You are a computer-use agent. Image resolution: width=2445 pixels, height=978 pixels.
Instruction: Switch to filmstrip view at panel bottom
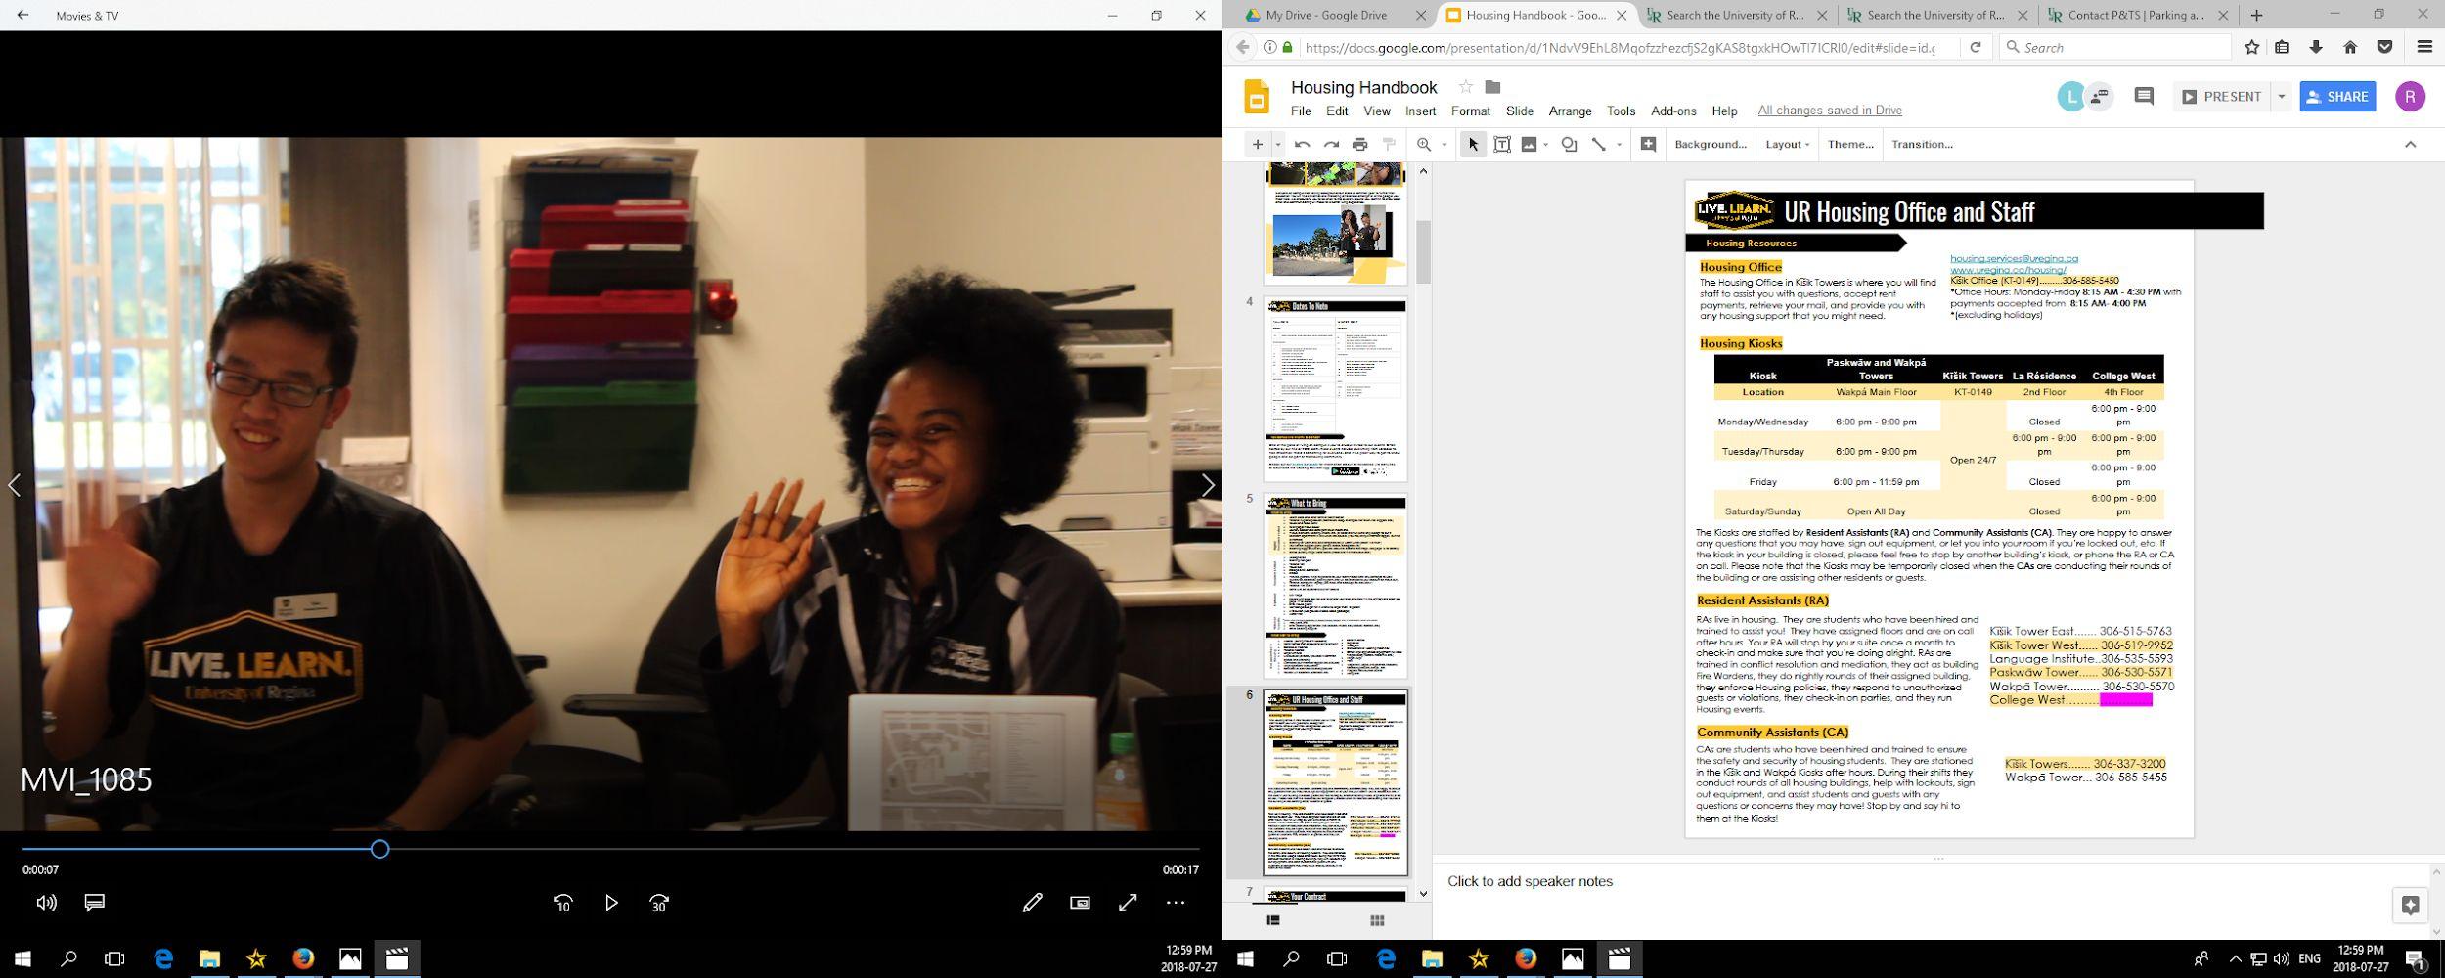1272,919
